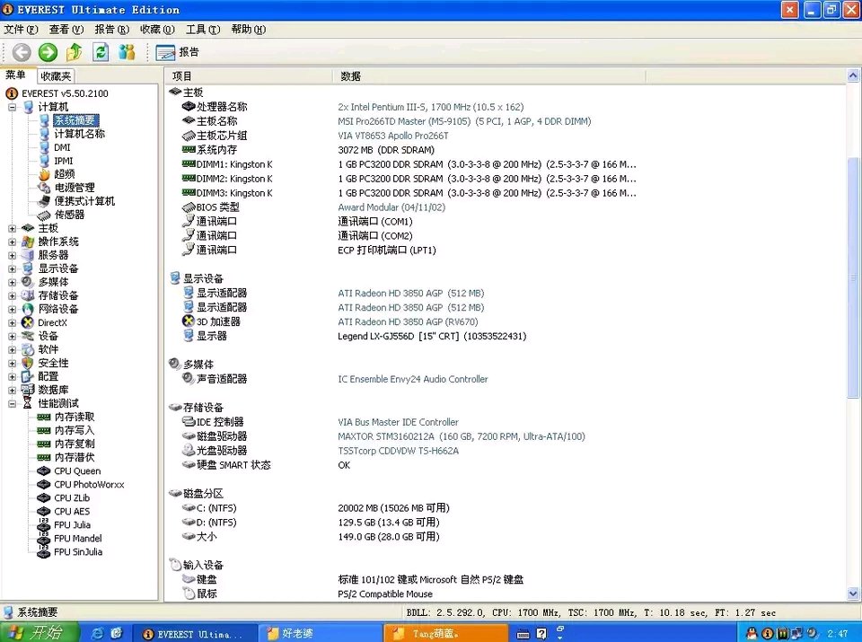Screen dimensions: 862x642
Task: Run the 内存读取 benchmark
Action: pos(75,417)
